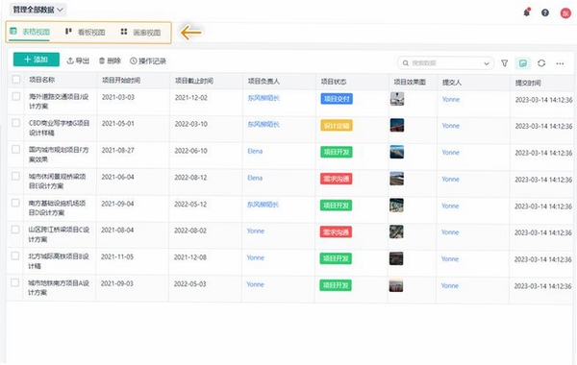Open submitter Yonne in CBD商业写字楼G项目 row
The height and width of the screenshot is (365, 577).
(451, 126)
